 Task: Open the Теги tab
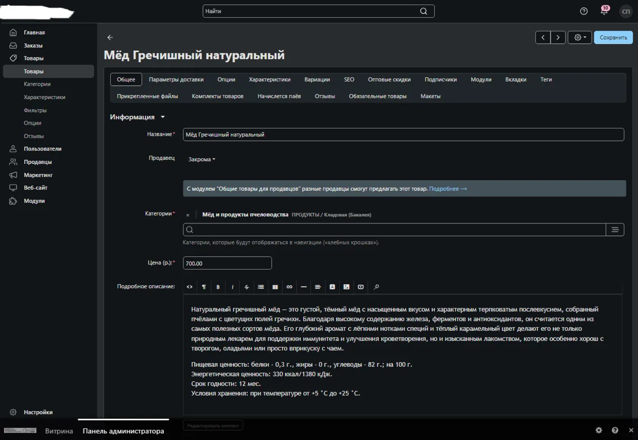click(x=546, y=79)
